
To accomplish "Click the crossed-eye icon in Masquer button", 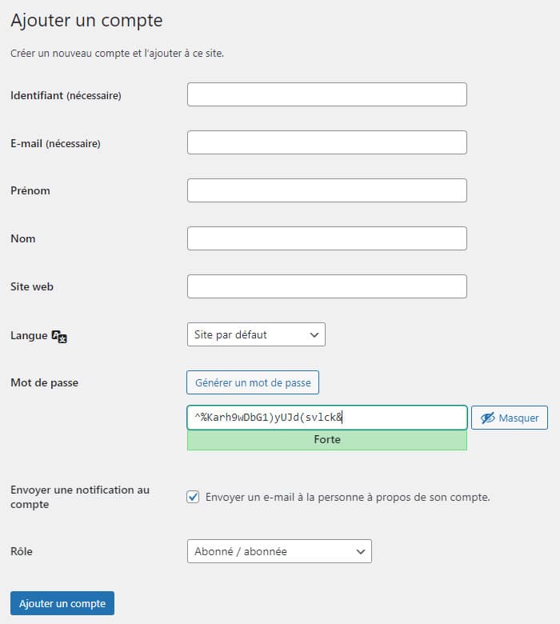I will tap(487, 418).
